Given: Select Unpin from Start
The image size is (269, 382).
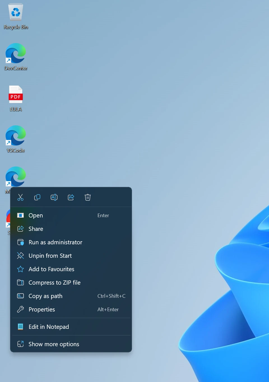Looking at the screenshot, I should (x=50, y=256).
